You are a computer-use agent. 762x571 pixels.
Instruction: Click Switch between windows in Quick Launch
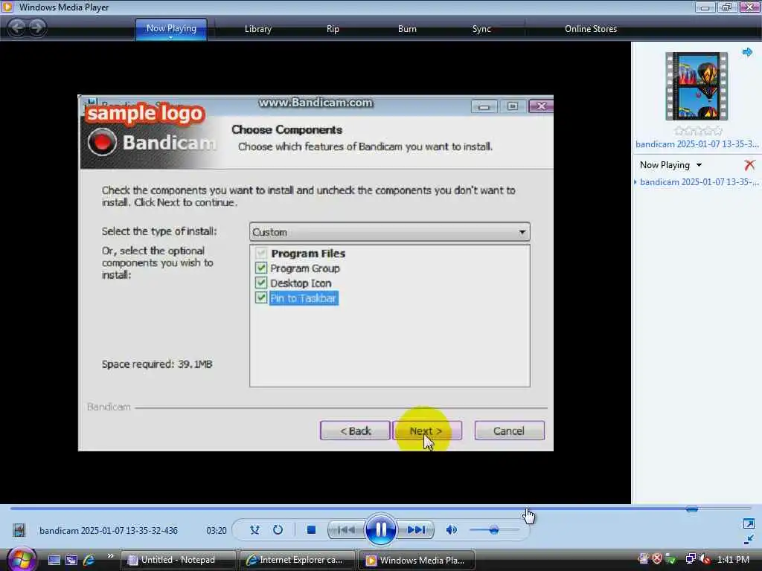(x=72, y=560)
